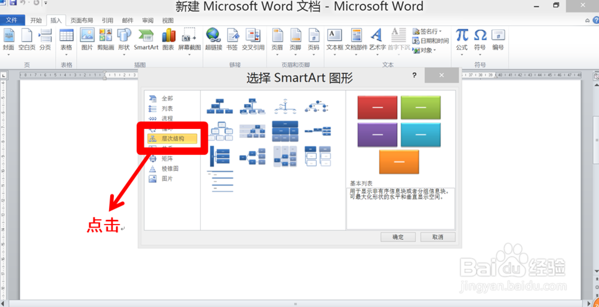This screenshot has width=599, height=307.
Task: Switch to the 页面布局 tab
Action: [x=81, y=20]
